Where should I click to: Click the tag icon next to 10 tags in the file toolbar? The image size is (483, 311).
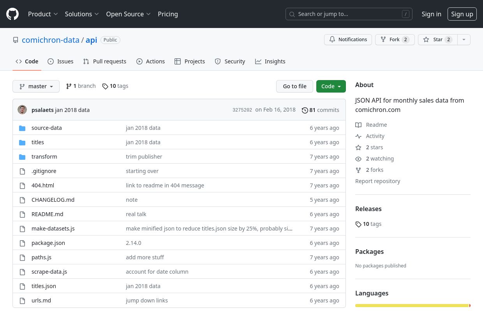[105, 86]
